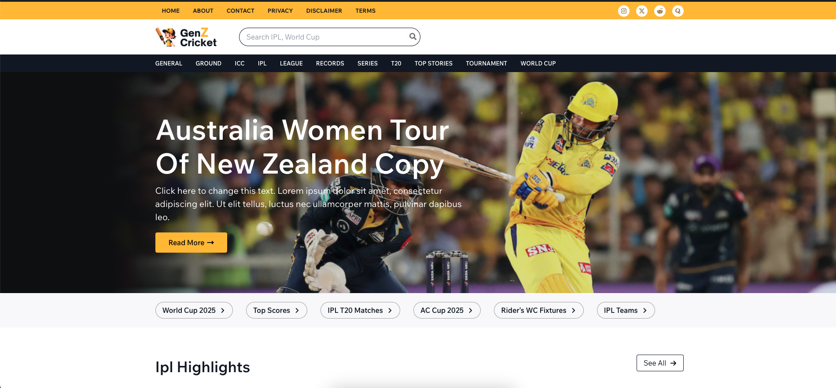Image resolution: width=836 pixels, height=388 pixels.
Task: Open the CONTACT page link
Action: (x=240, y=11)
